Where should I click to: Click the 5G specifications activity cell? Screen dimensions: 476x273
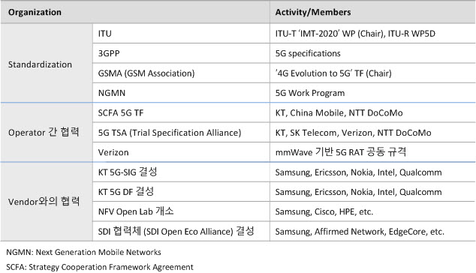point(372,53)
